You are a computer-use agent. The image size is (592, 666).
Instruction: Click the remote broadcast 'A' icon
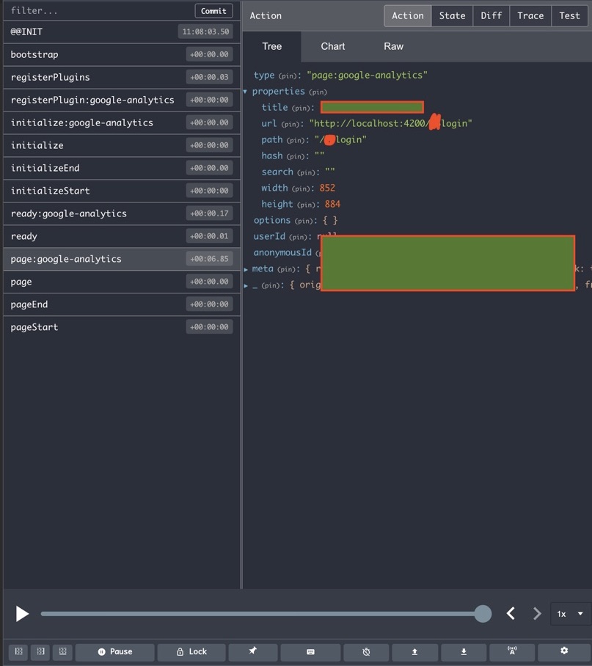(511, 651)
